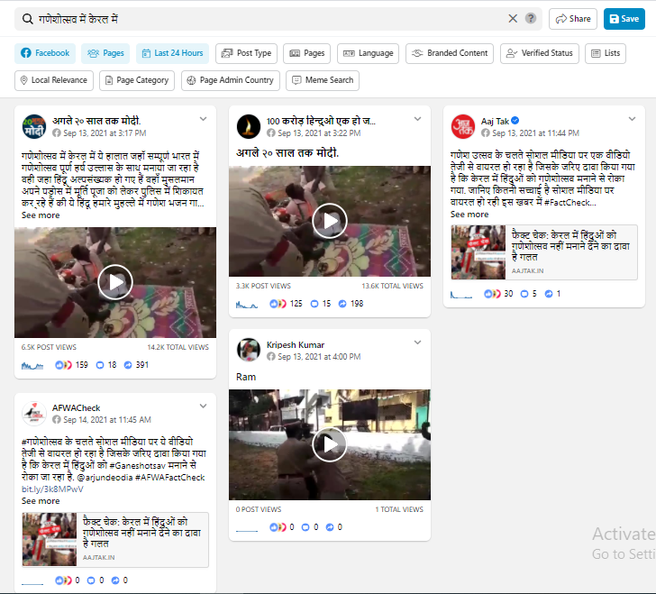Clear the search query with X
The width and height of the screenshot is (656, 594).
[x=513, y=18]
